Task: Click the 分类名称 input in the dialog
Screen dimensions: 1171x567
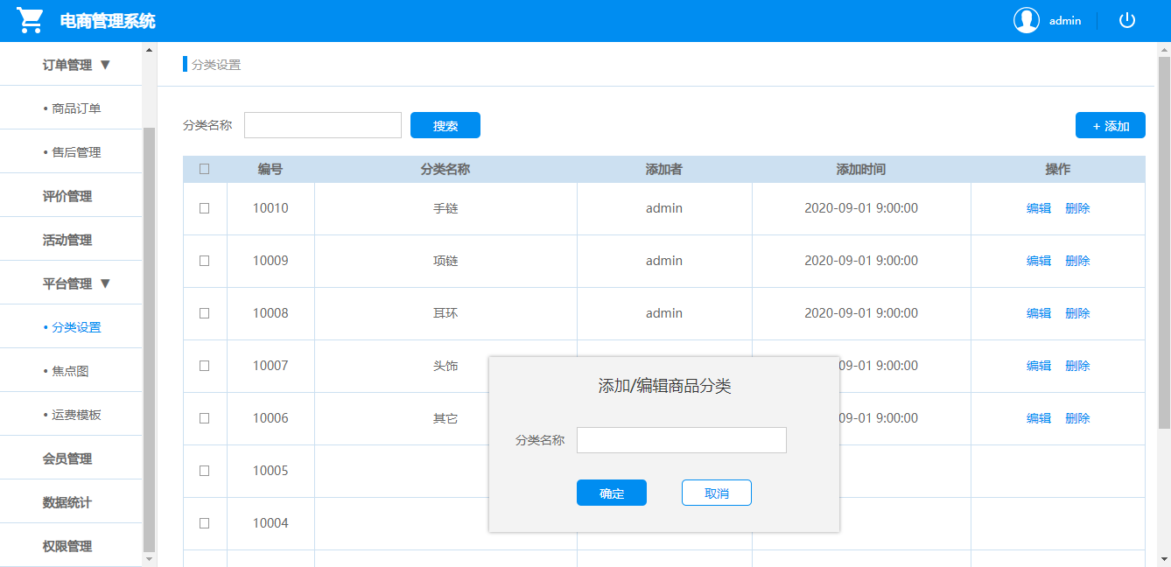Action: (x=681, y=439)
